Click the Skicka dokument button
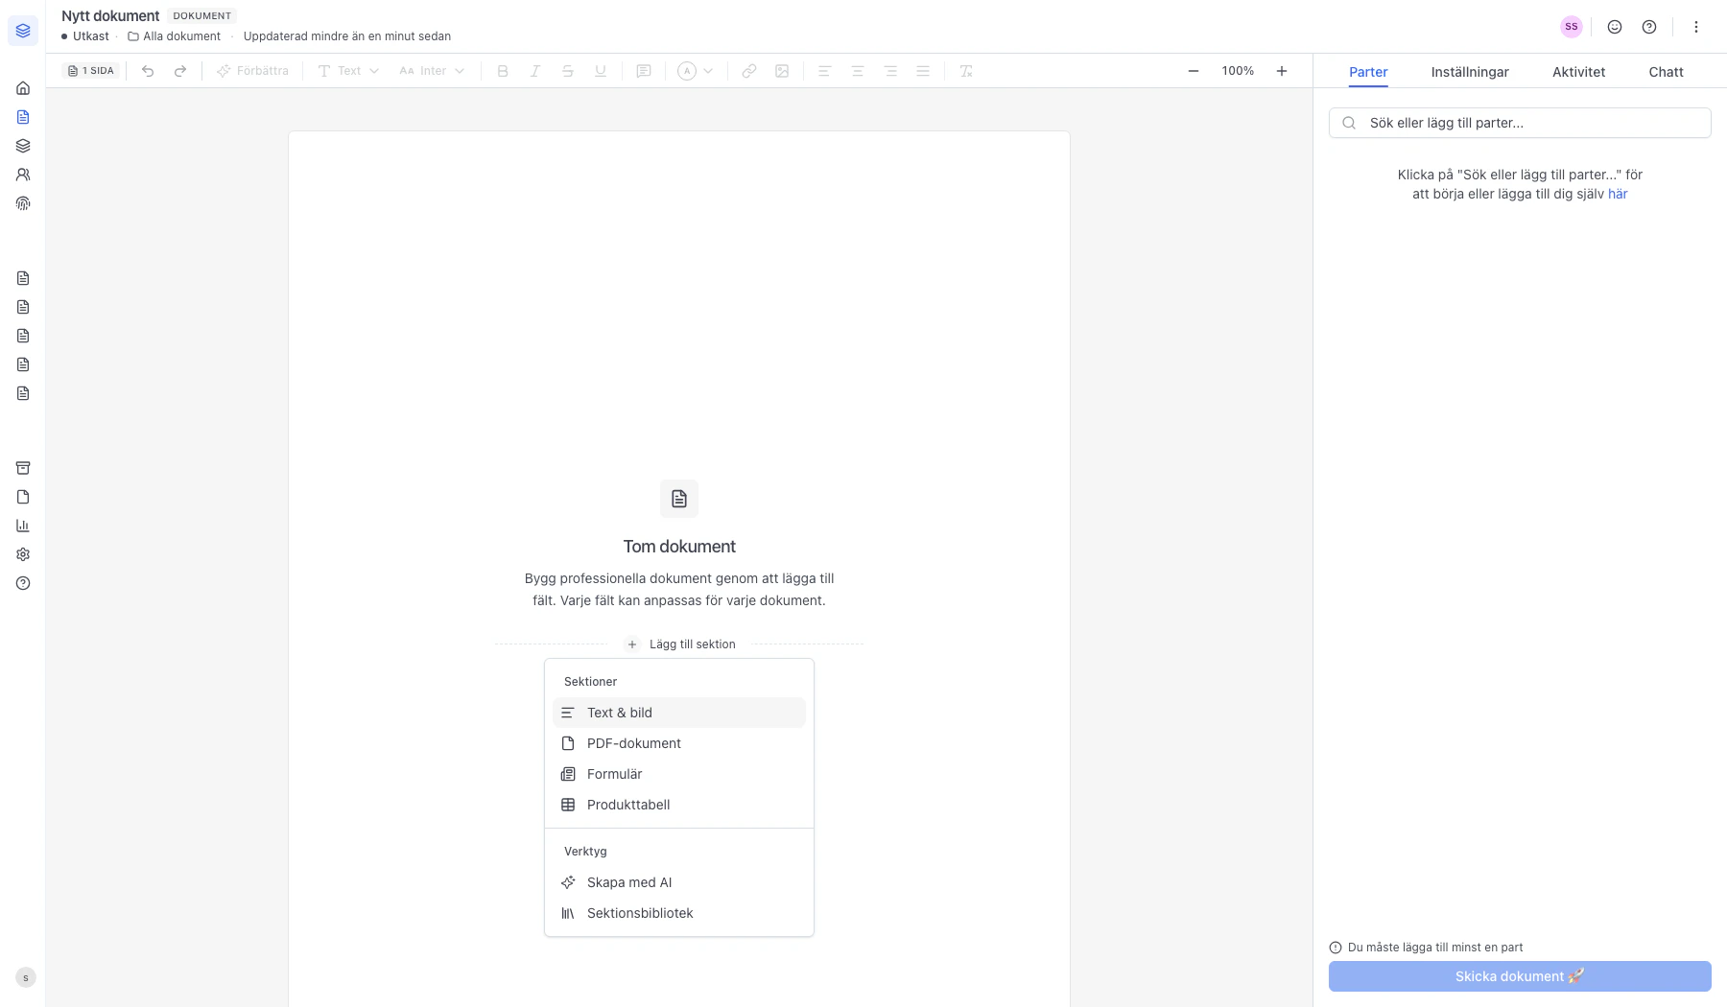This screenshot has height=1007, width=1727. (x=1520, y=976)
